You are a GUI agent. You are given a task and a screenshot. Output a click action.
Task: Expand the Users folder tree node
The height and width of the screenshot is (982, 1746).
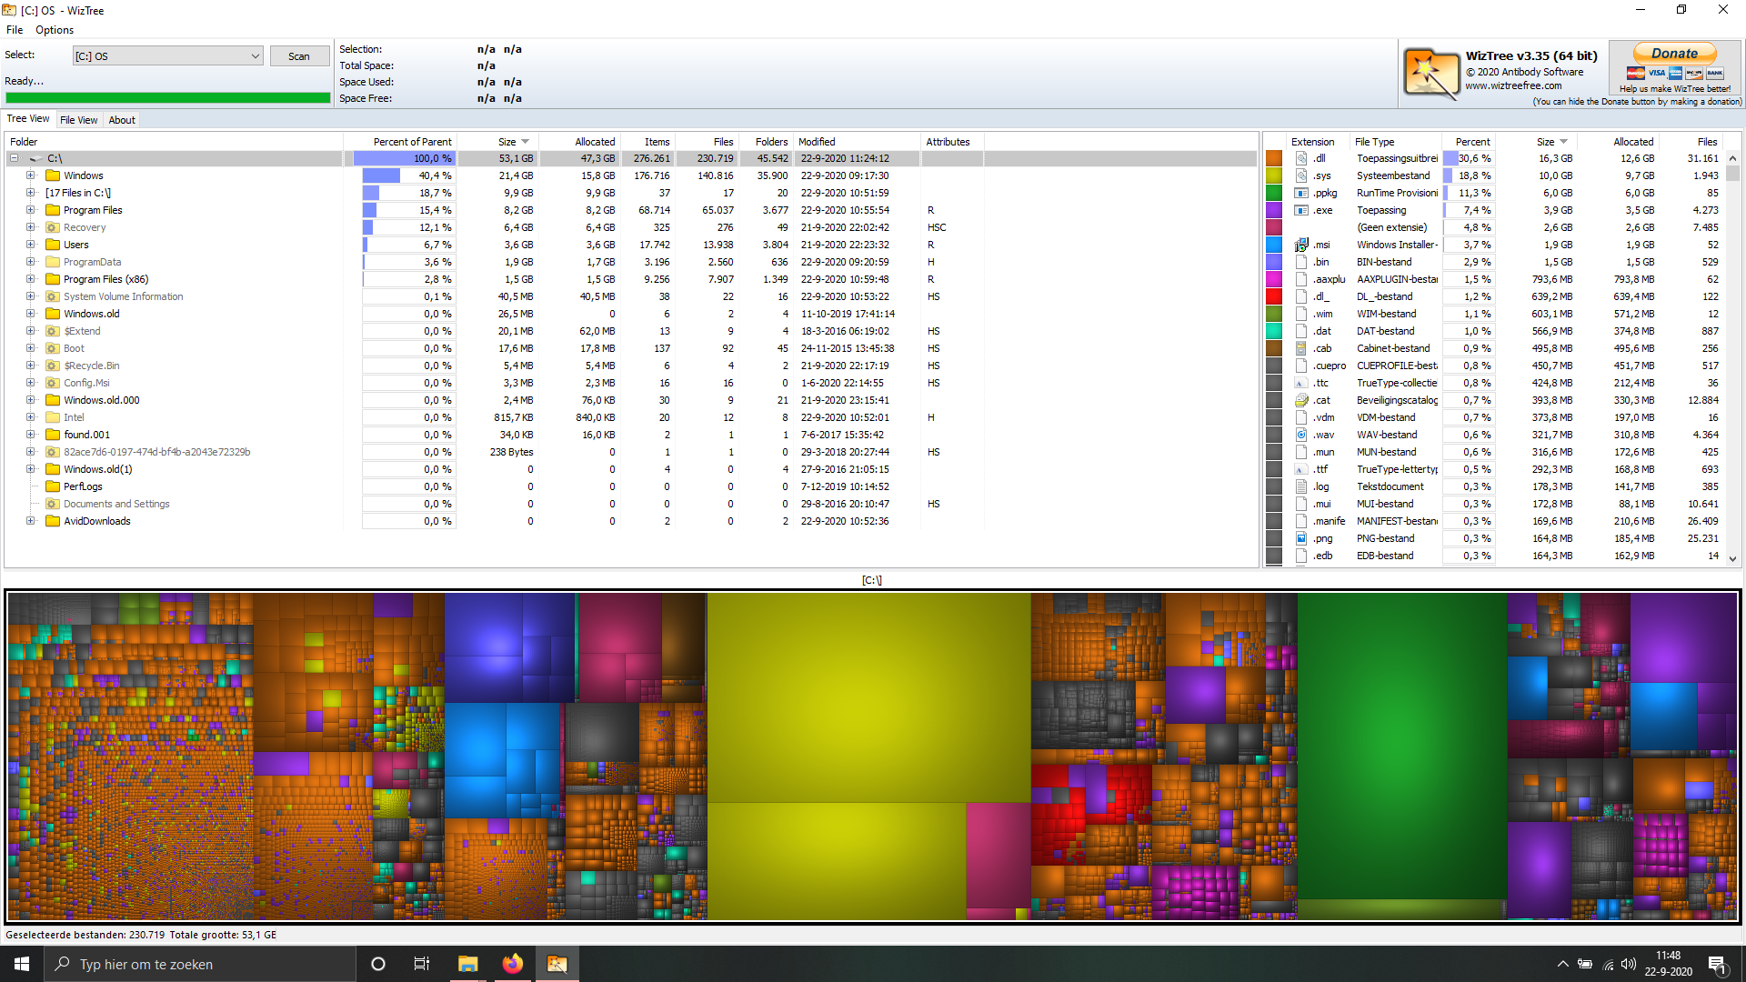30,245
